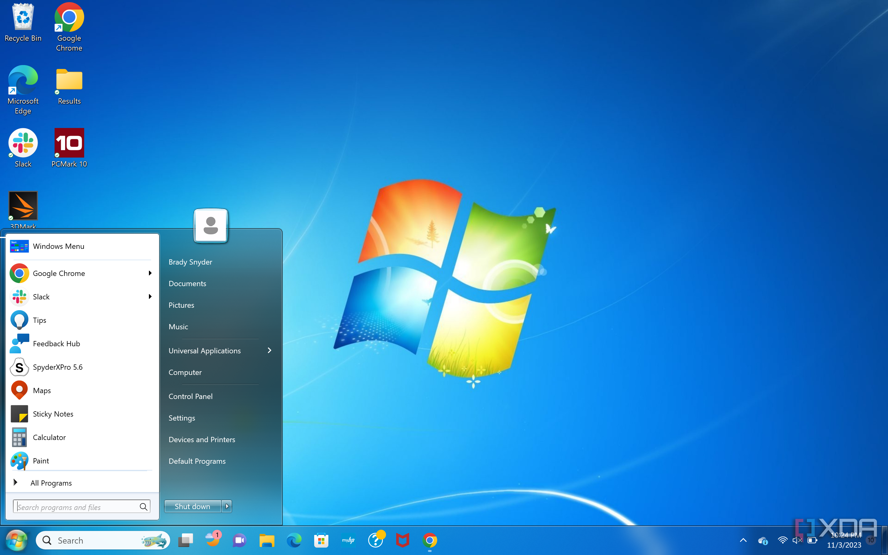Click the Shut down button
The width and height of the screenshot is (888, 555).
click(193, 507)
